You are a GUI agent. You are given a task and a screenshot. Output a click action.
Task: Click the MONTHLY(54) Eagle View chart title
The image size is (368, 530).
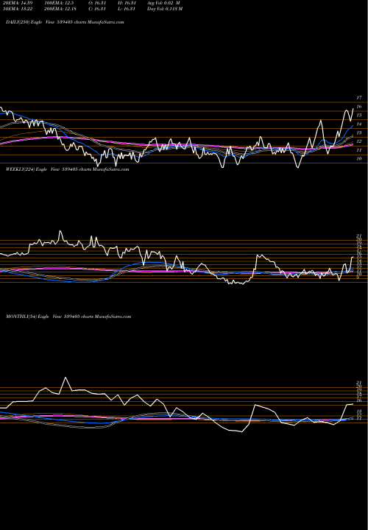[x=68, y=317]
